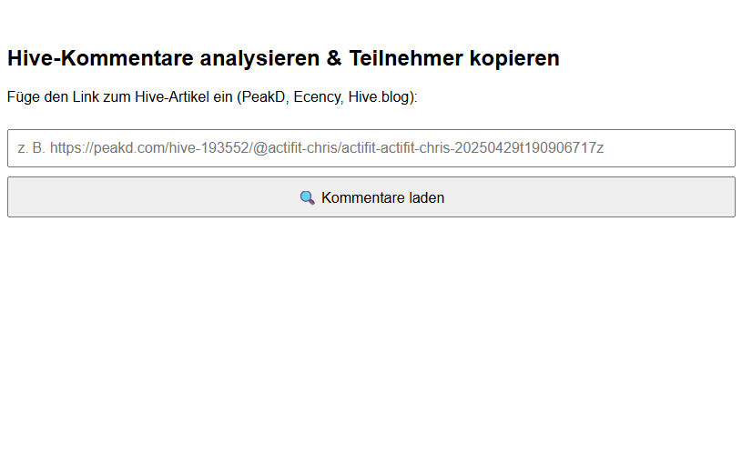The width and height of the screenshot is (752, 453).
Task: Click the word Hive-Kommentare in the heading
Action: [100, 58]
